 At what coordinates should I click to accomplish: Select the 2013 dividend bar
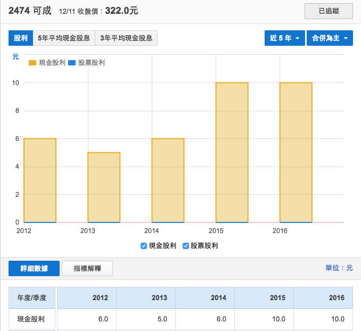104,187
